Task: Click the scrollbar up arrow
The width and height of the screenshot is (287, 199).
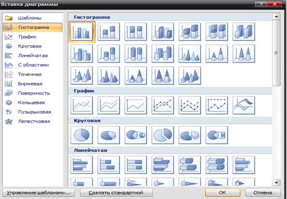Action: tap(276, 17)
